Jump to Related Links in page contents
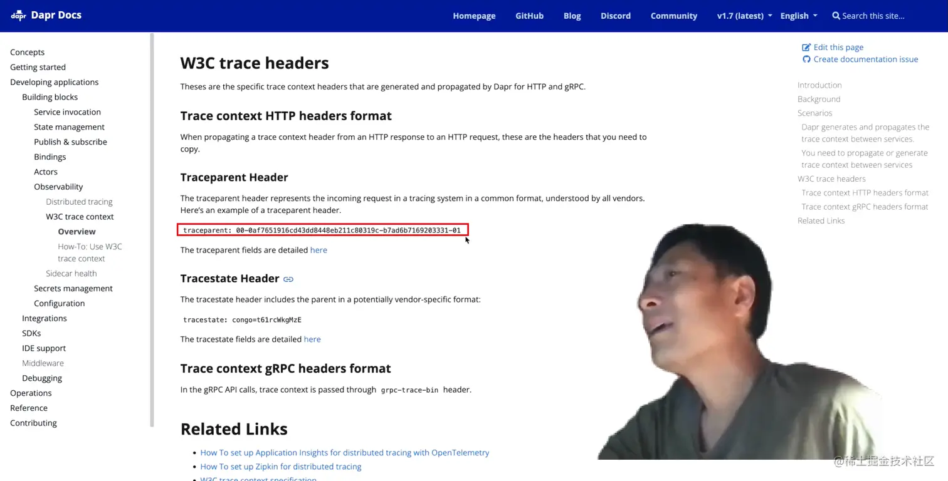This screenshot has width=948, height=481. tap(821, 221)
